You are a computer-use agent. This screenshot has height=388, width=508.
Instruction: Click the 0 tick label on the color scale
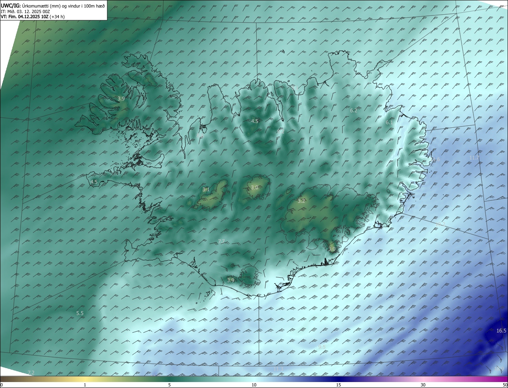coord(2,385)
